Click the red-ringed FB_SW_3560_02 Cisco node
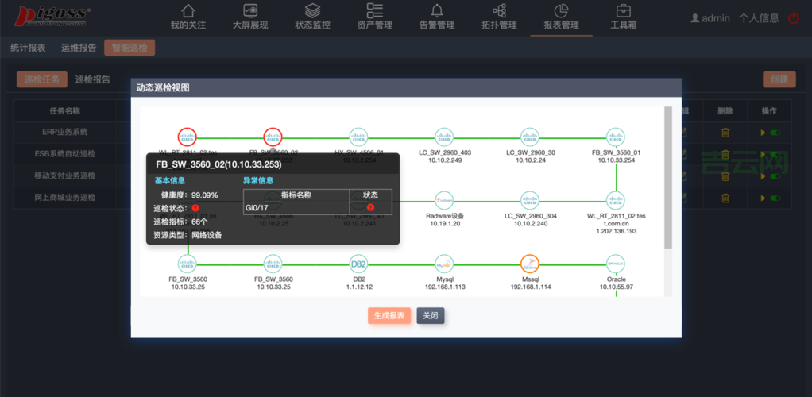Image resolution: width=812 pixels, height=397 pixels. pos(273,137)
